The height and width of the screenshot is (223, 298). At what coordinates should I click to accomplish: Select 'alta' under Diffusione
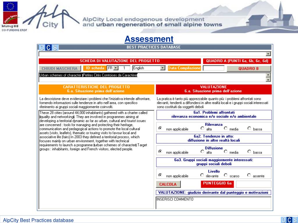[x=202, y=151]
